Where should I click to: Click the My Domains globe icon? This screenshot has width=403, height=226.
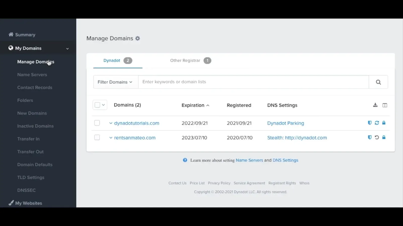click(11, 48)
